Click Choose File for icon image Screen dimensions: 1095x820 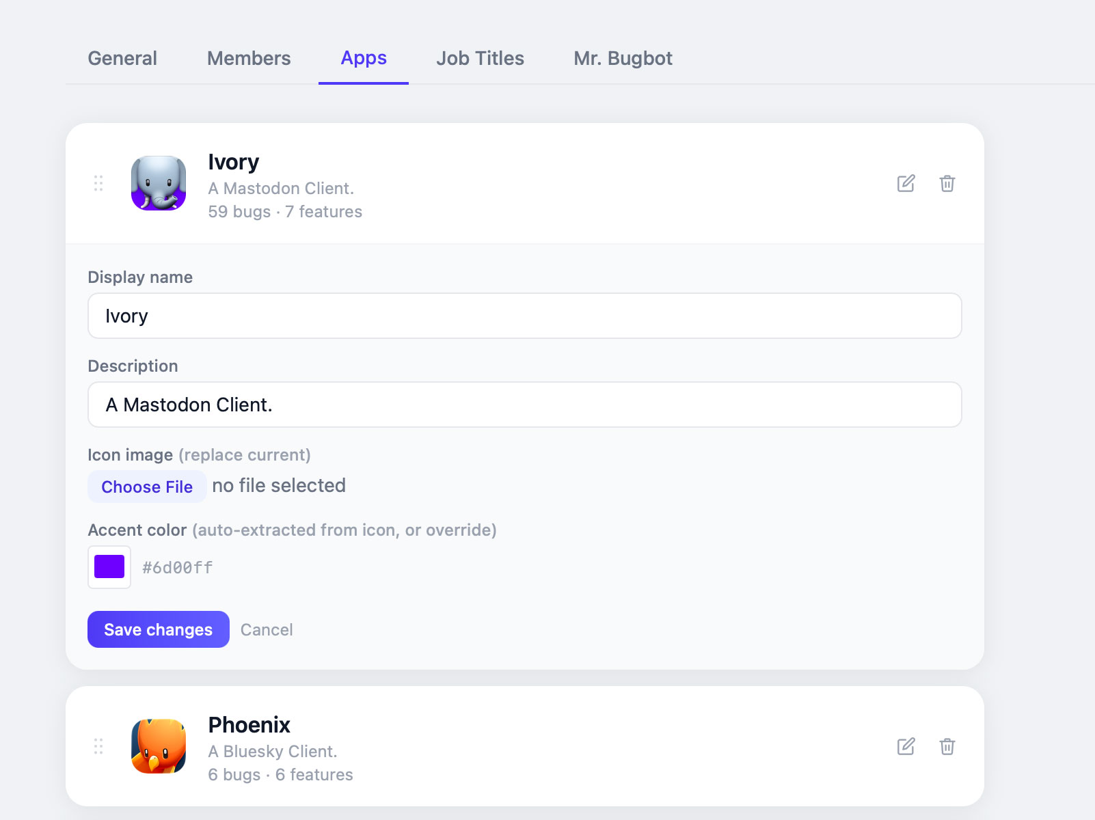pos(147,487)
